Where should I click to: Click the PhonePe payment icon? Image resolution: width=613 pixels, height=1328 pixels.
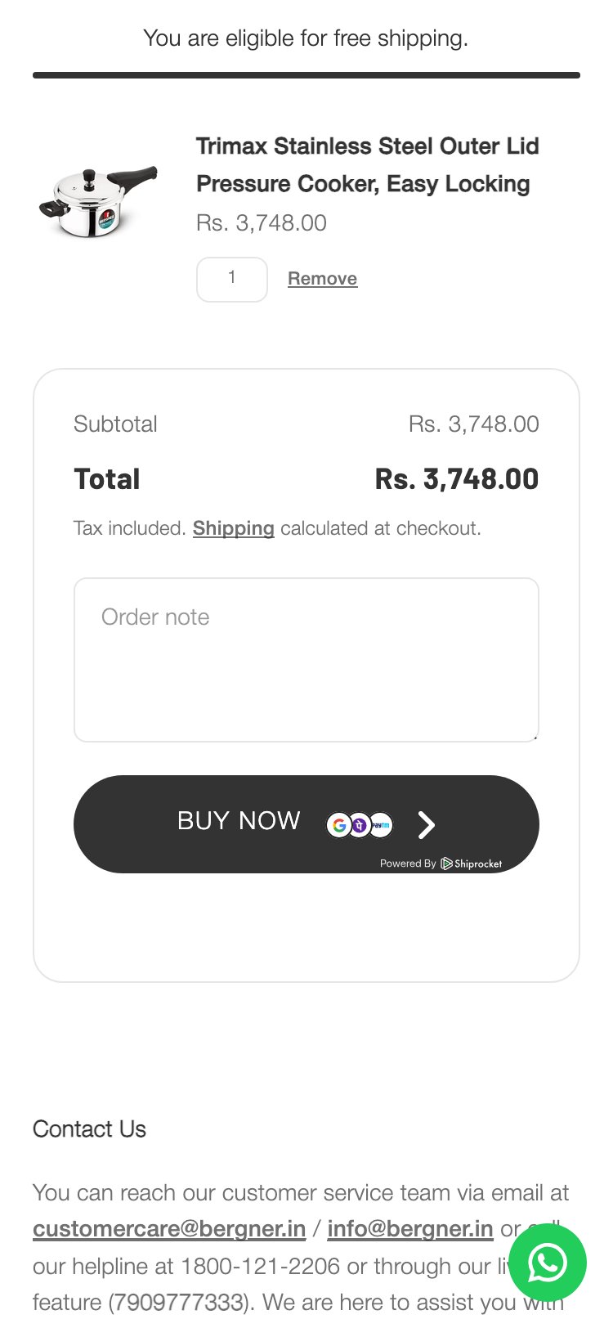360,825
